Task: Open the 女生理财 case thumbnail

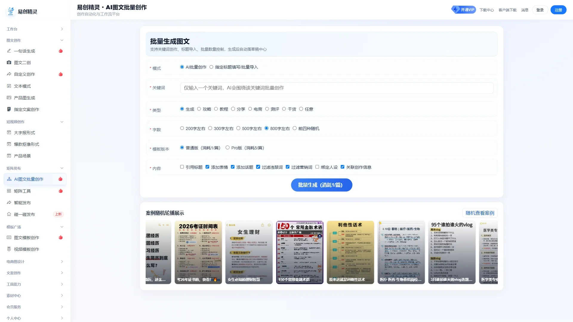Action: point(249,252)
